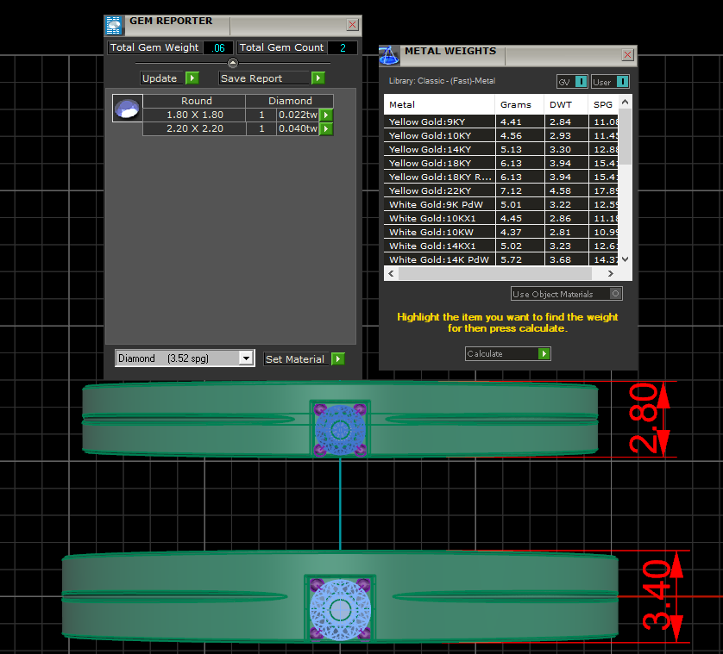Click green arrow beside 0.022tw row
The height and width of the screenshot is (654, 723).
[x=326, y=115]
